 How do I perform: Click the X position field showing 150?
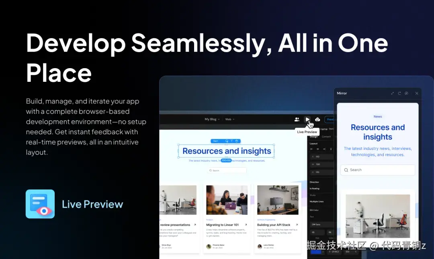[x=321, y=156]
